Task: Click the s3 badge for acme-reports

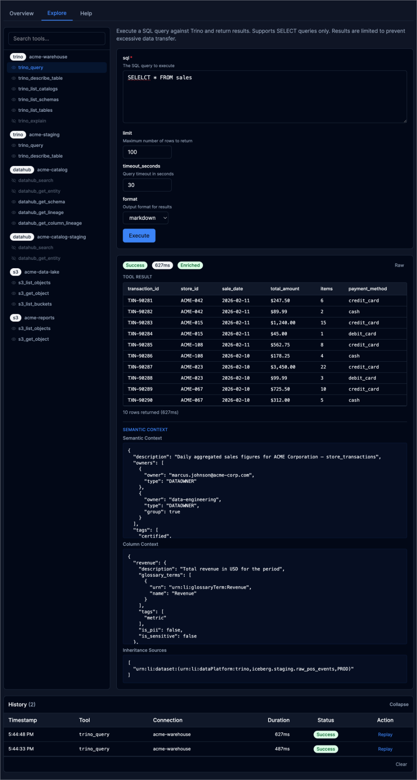Action: (15, 318)
